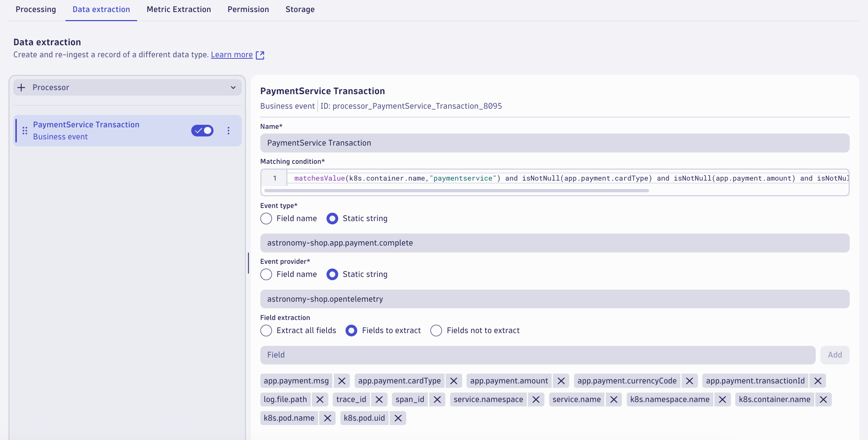868x440 pixels.
Task: Remove the k8s.namespace.name field
Action: tap(722, 400)
